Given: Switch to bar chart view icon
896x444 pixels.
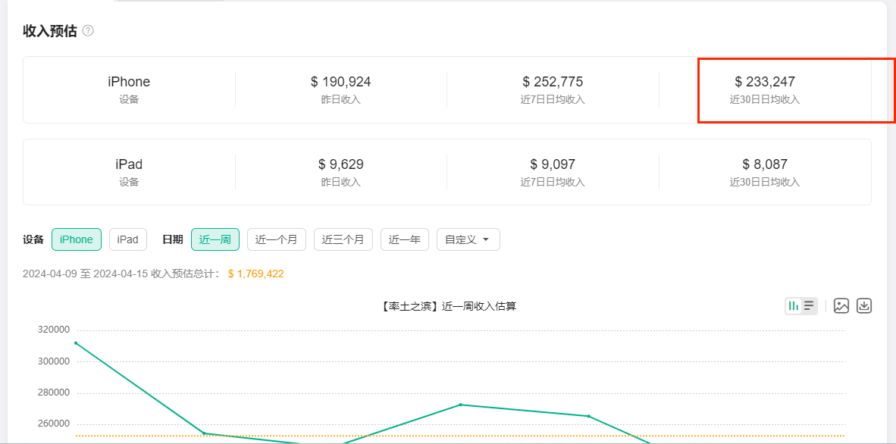Looking at the screenshot, I should pyautogui.click(x=794, y=305).
